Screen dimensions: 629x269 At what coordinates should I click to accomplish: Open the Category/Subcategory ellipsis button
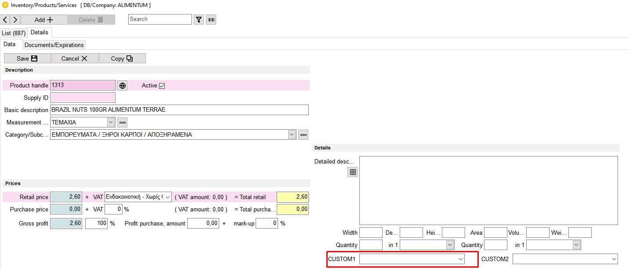[x=303, y=135]
